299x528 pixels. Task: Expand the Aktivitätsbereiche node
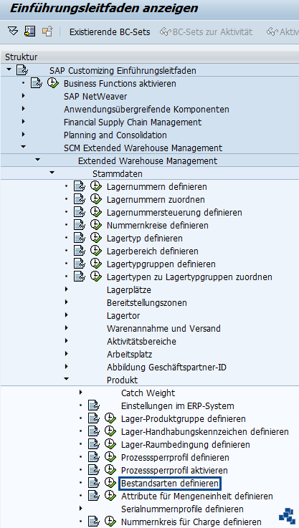[x=67, y=341]
